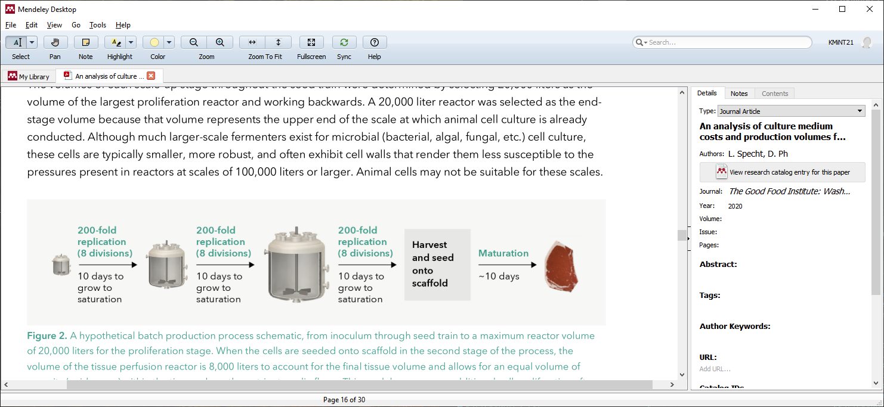This screenshot has width=884, height=407.
Task: Open the Tools menu
Action: [98, 25]
